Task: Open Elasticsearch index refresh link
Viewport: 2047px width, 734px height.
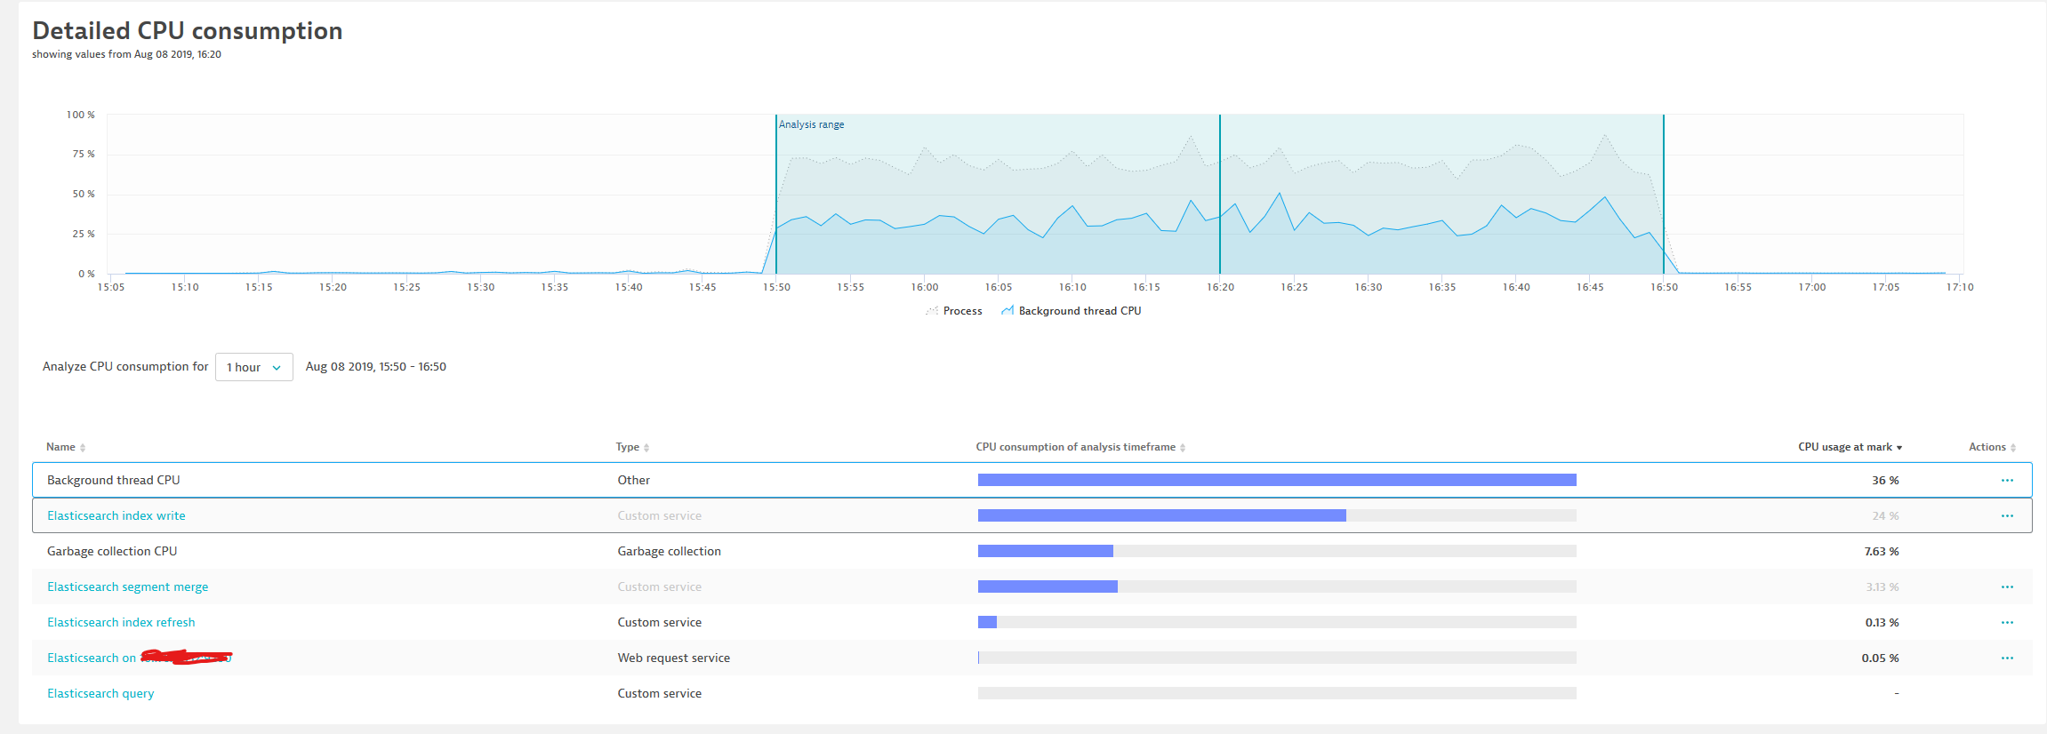Action: coord(121,622)
